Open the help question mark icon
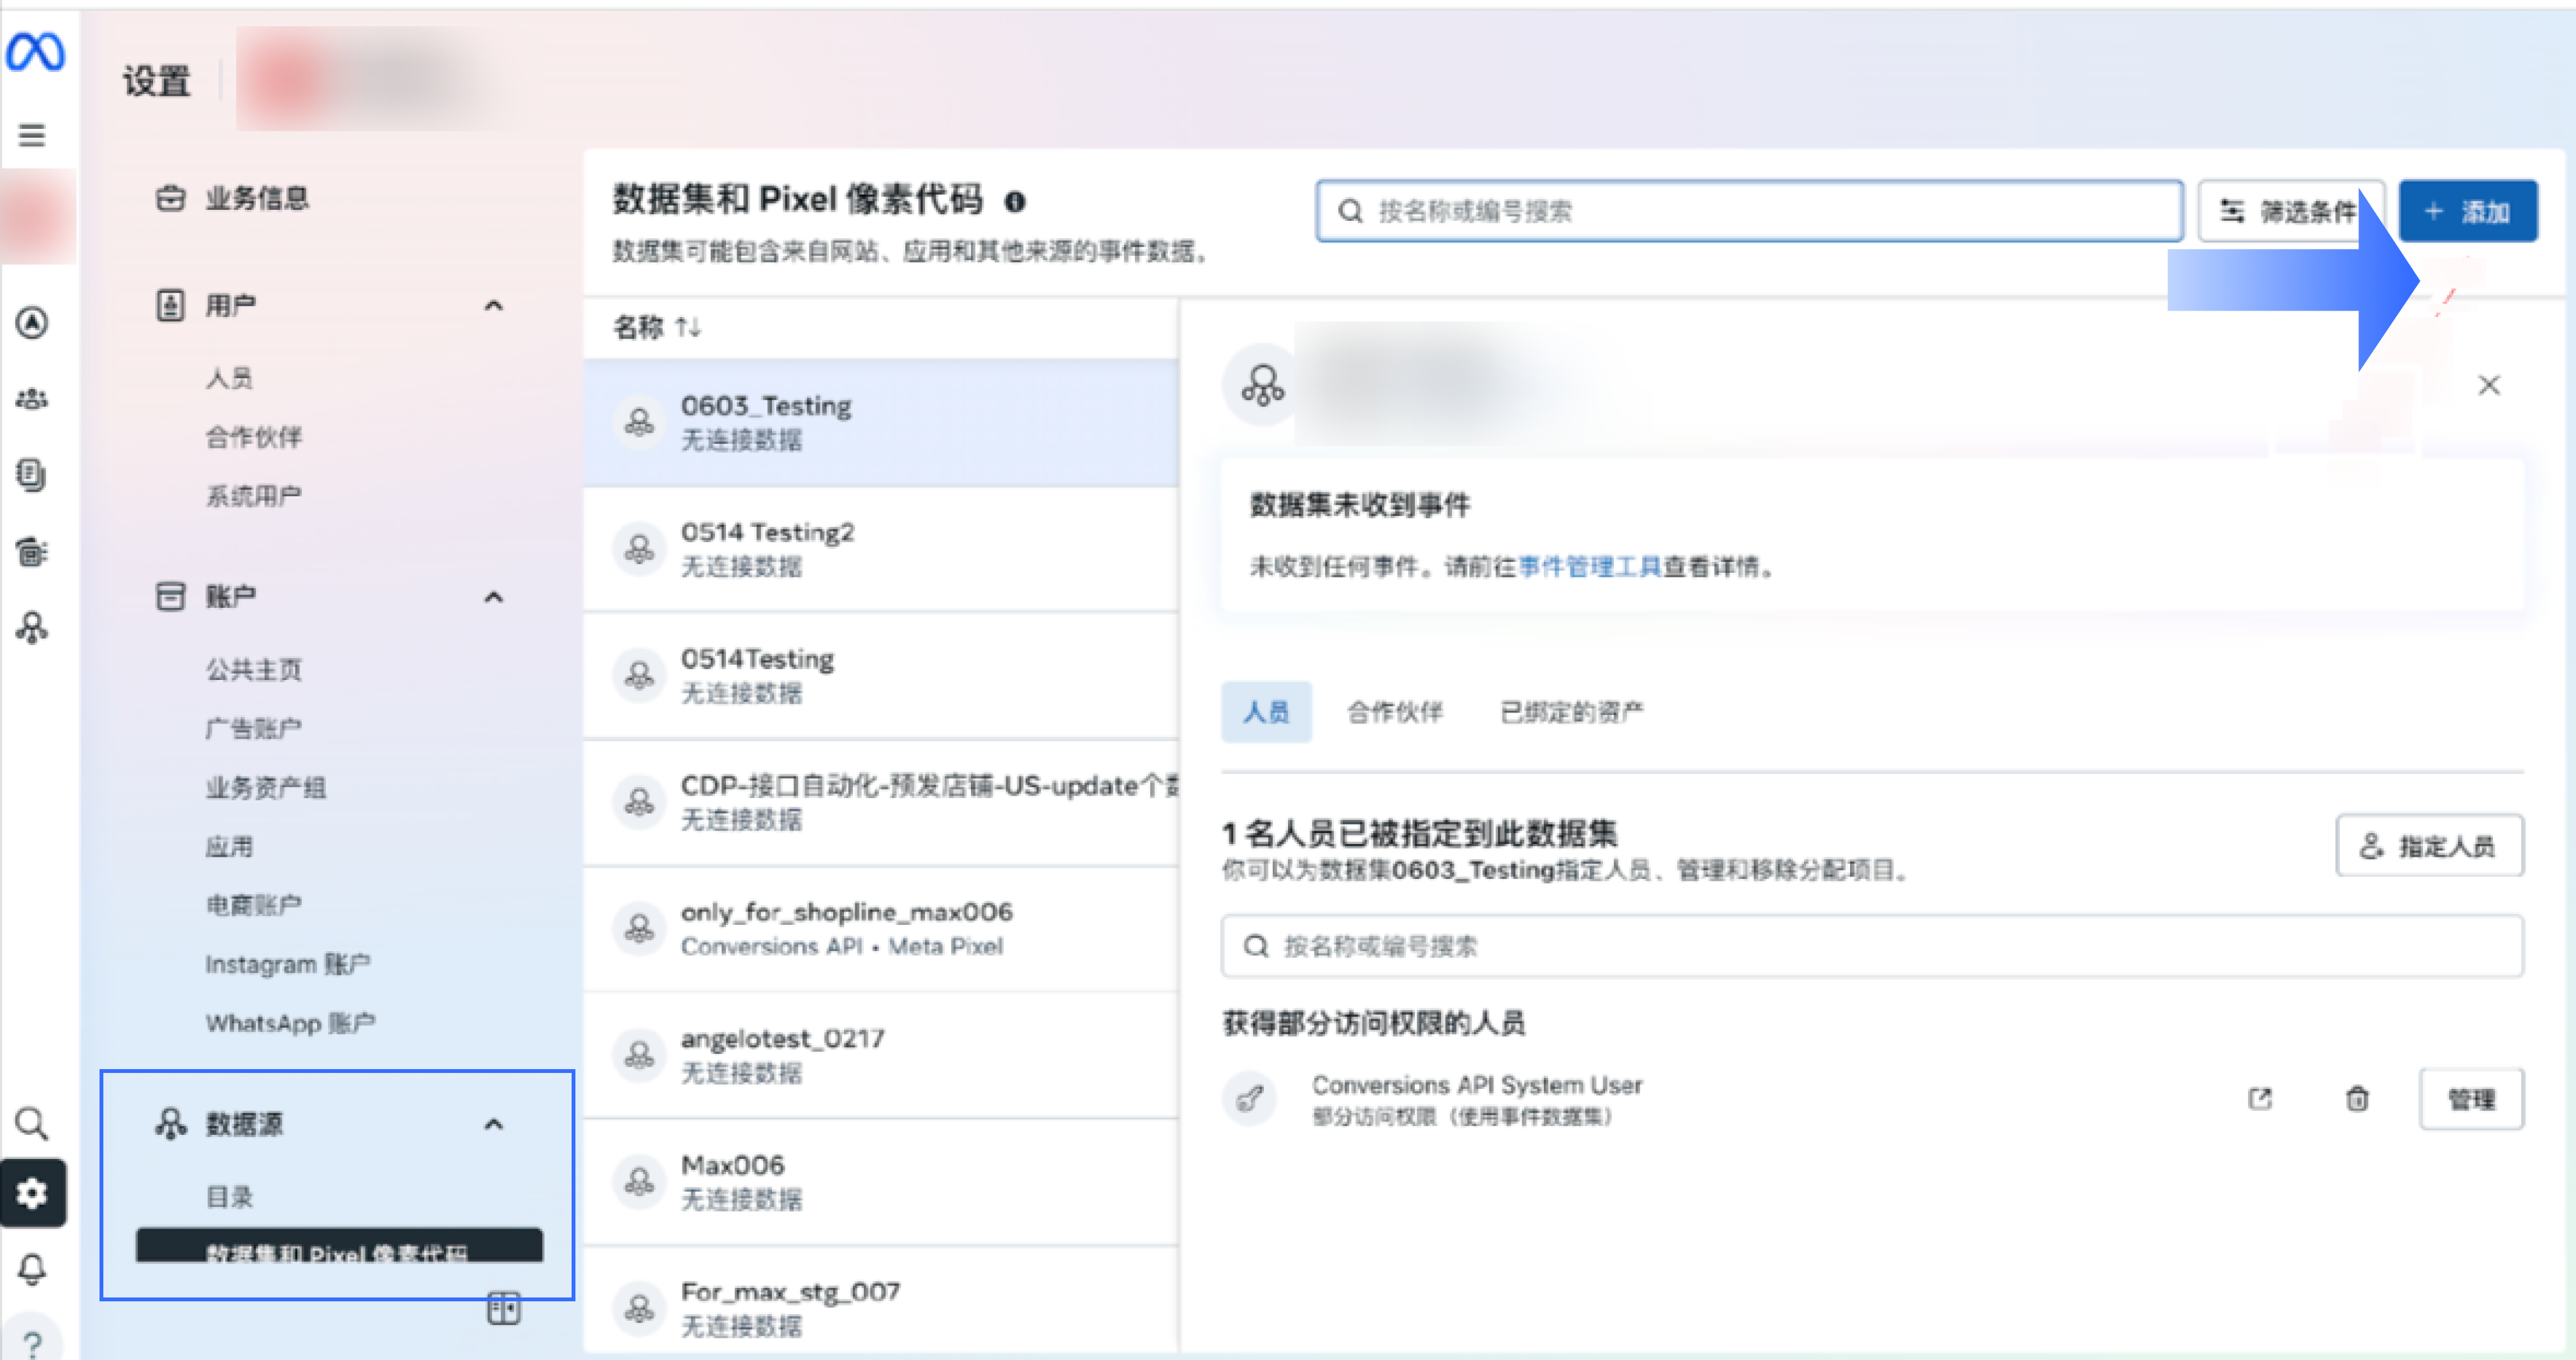 point(32,1343)
